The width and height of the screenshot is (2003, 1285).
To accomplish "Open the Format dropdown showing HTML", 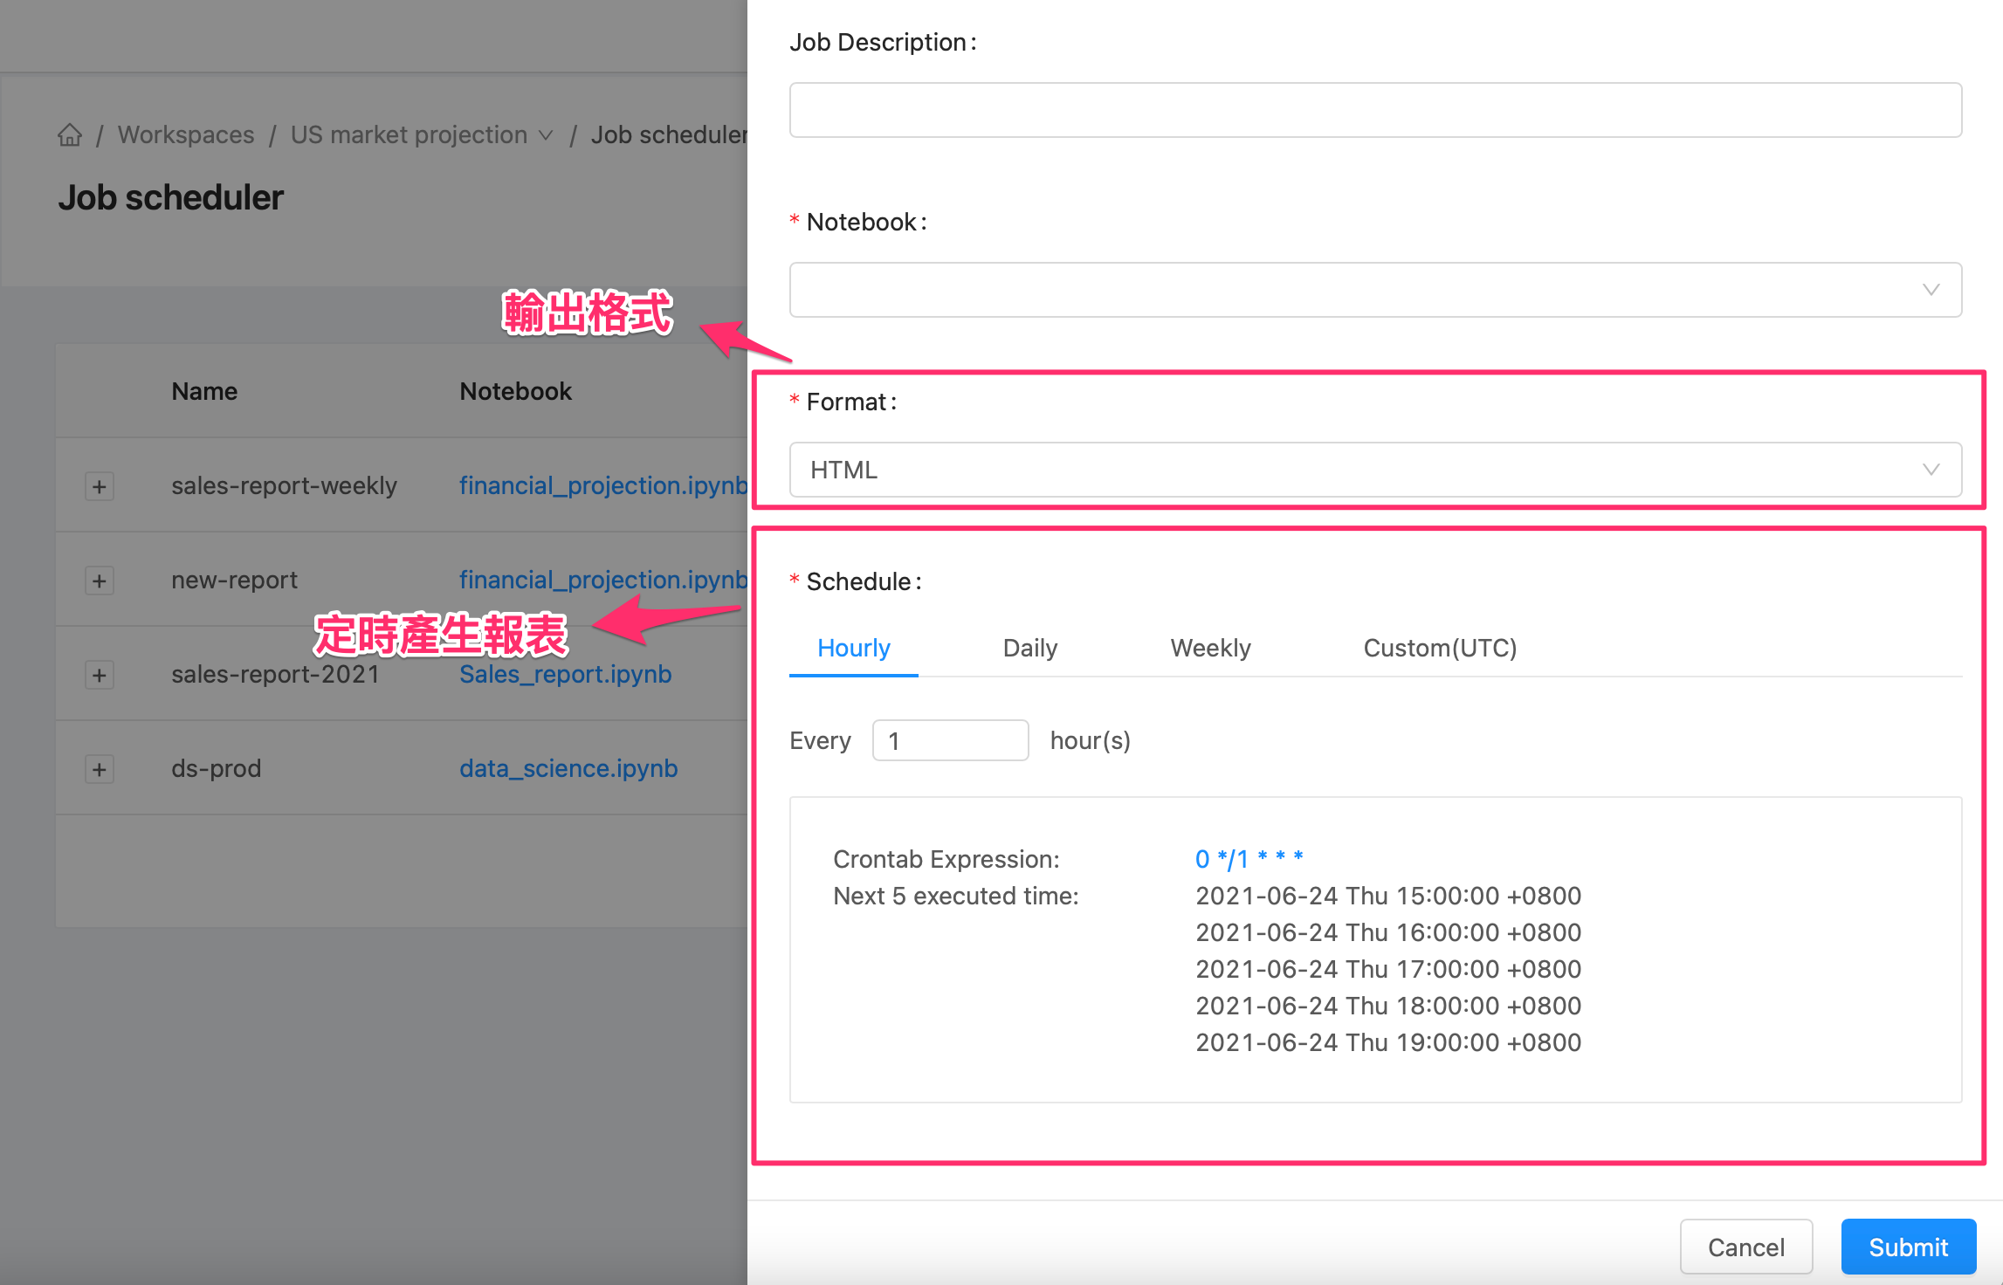I will point(1374,470).
